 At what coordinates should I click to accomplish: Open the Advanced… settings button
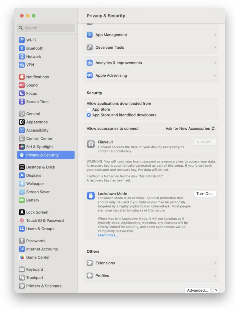(197, 290)
